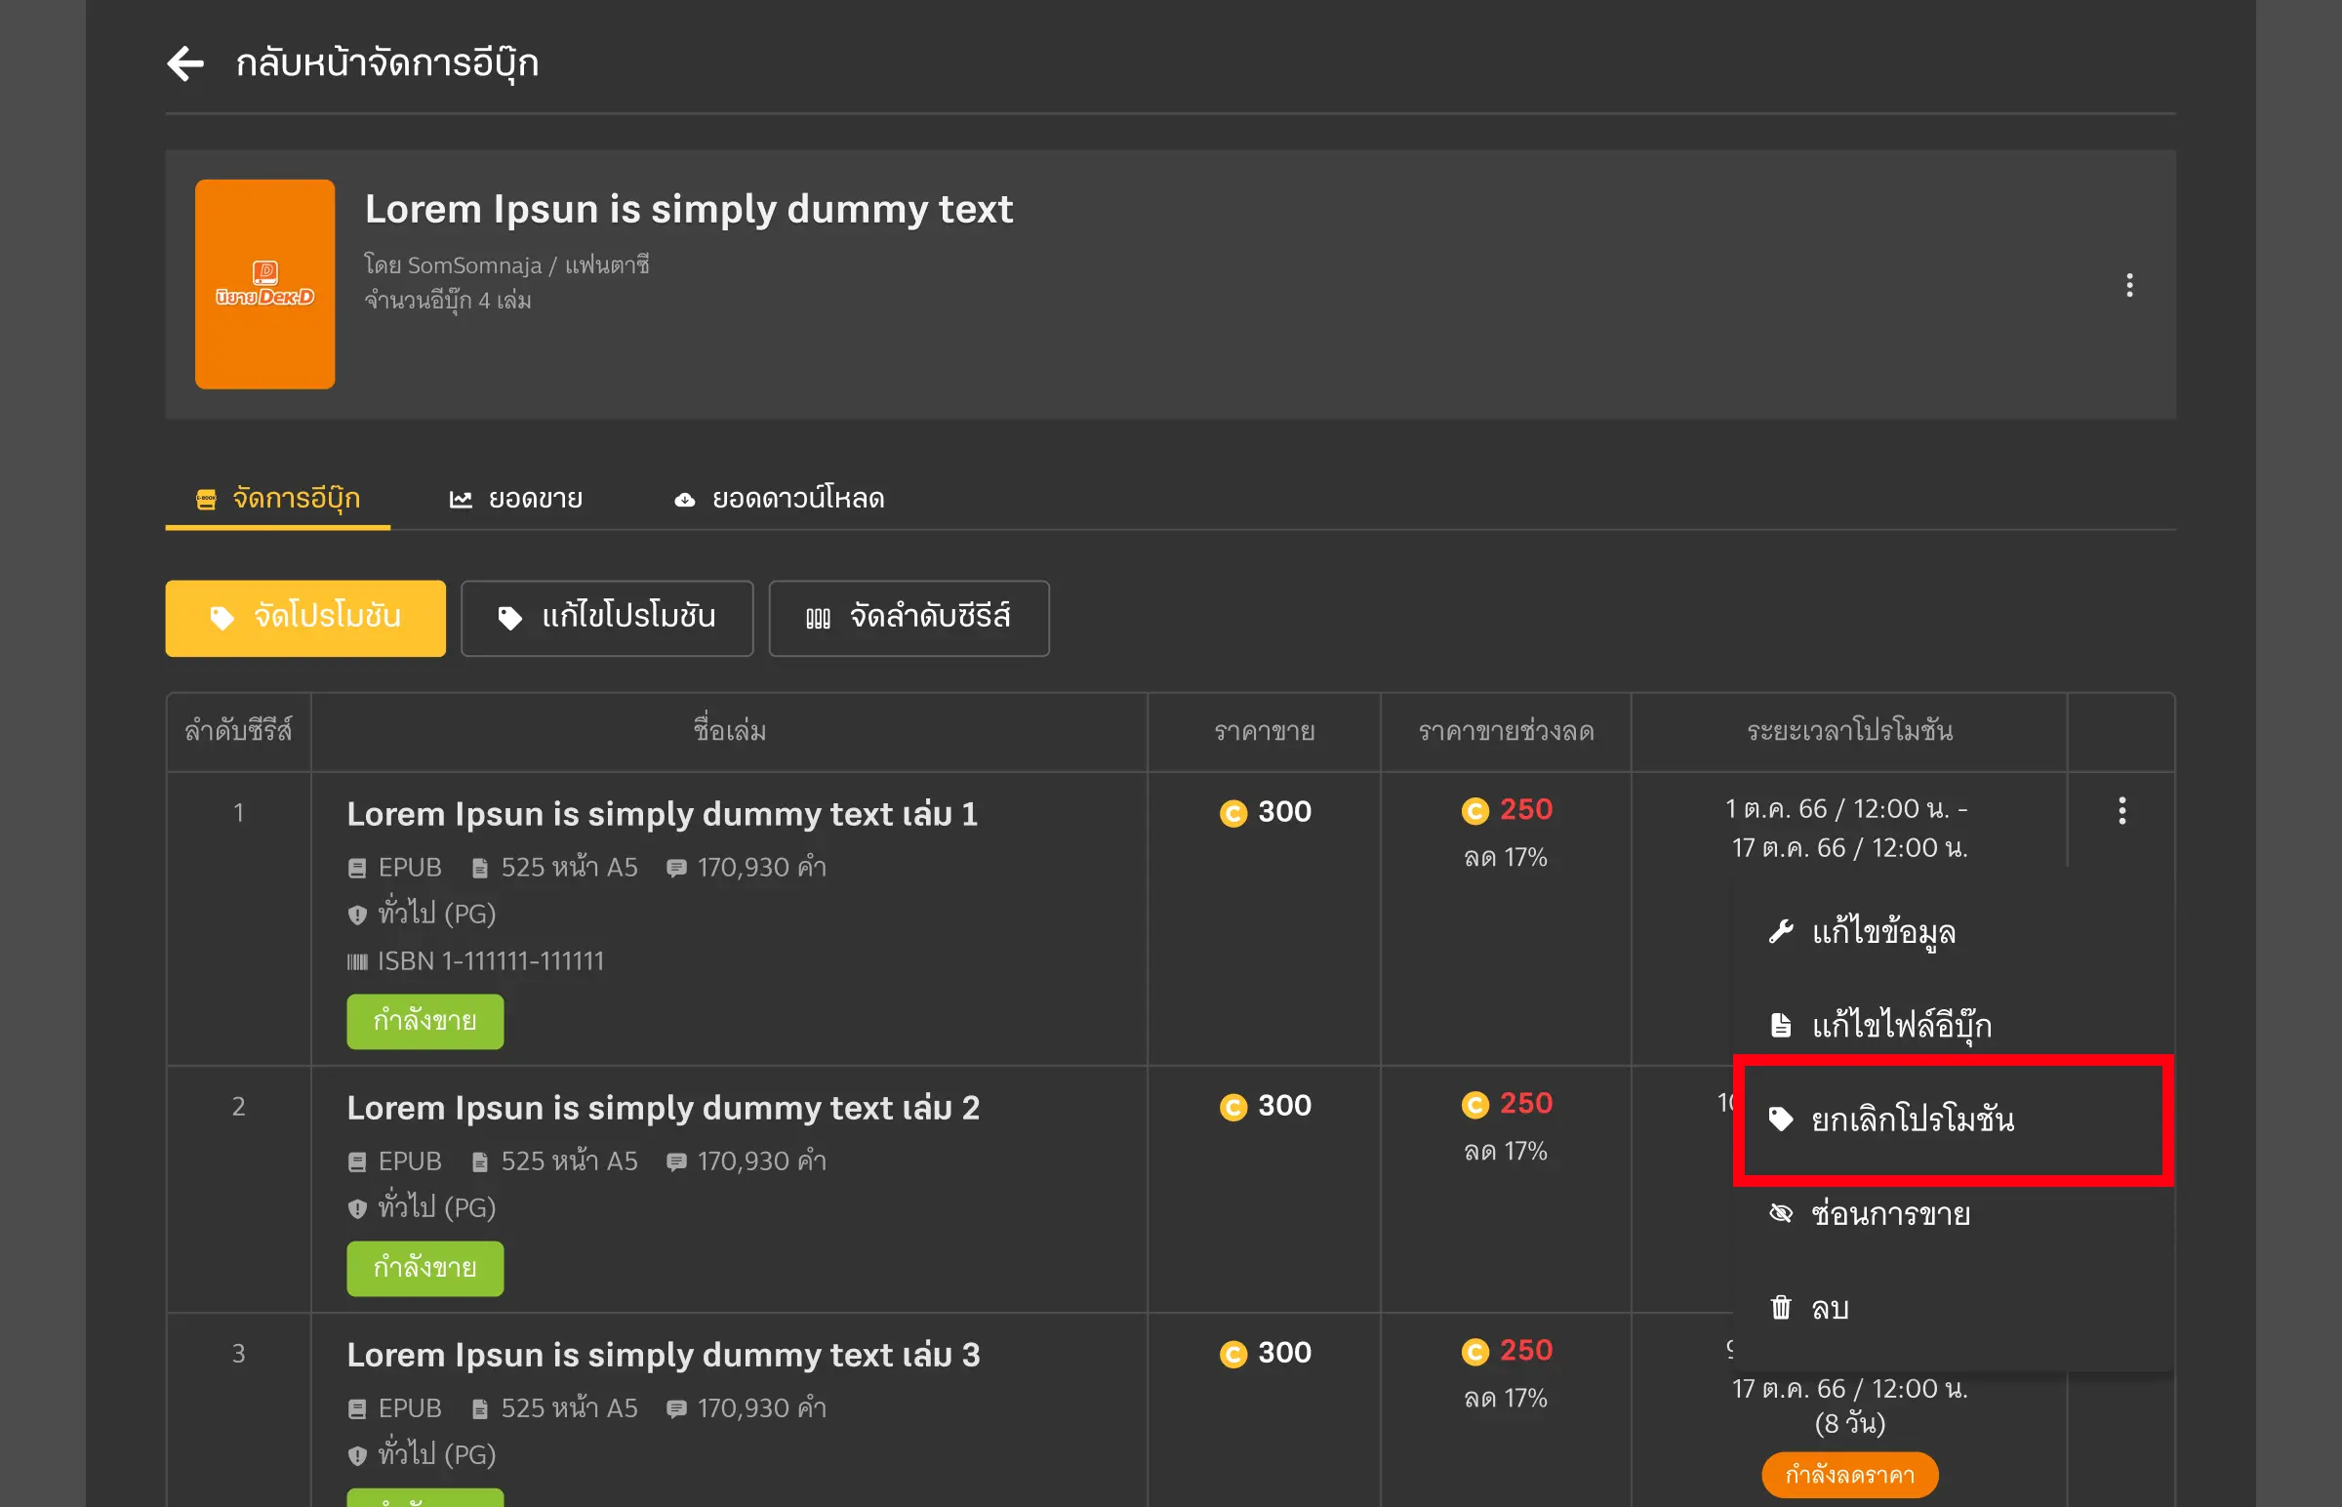Click the e-book icon on จัดการอีบุ๊ก tab
This screenshot has height=1507, width=2342.
point(206,500)
